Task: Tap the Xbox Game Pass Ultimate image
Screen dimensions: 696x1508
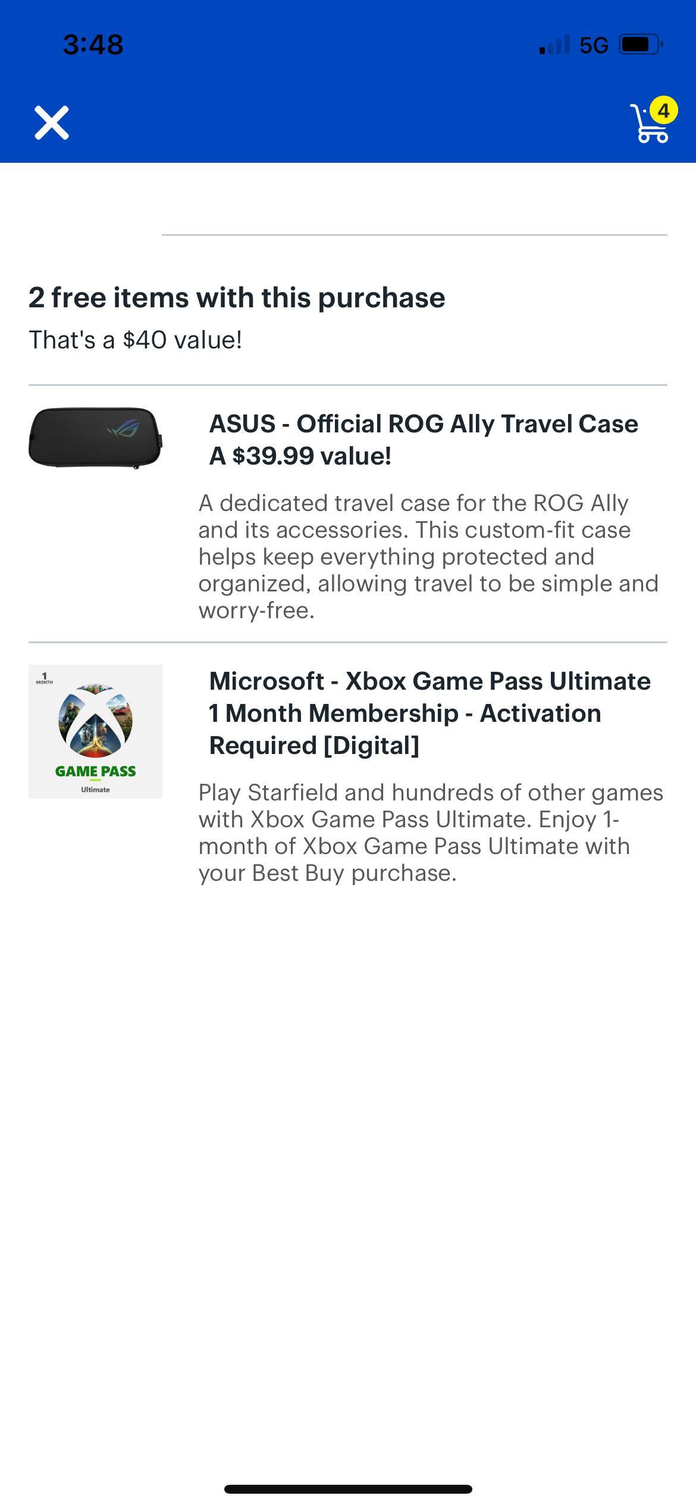Action: click(x=95, y=731)
